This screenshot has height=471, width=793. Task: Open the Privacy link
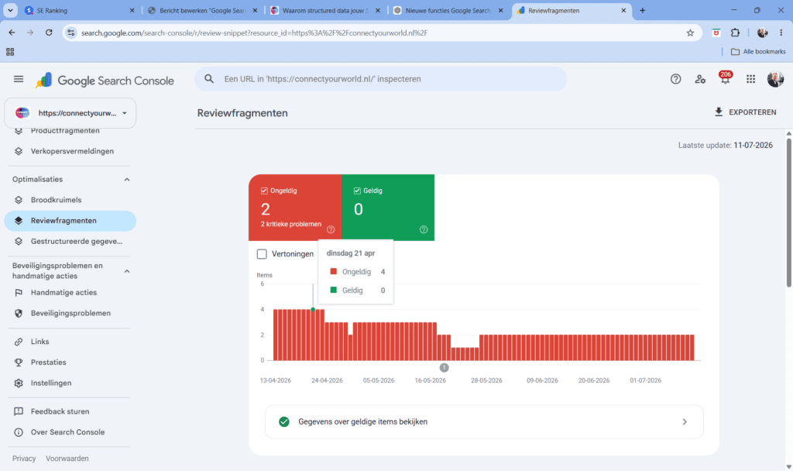[x=24, y=459]
